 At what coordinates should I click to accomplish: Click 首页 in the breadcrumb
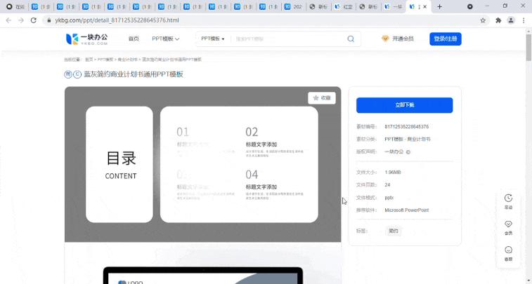tap(89, 59)
